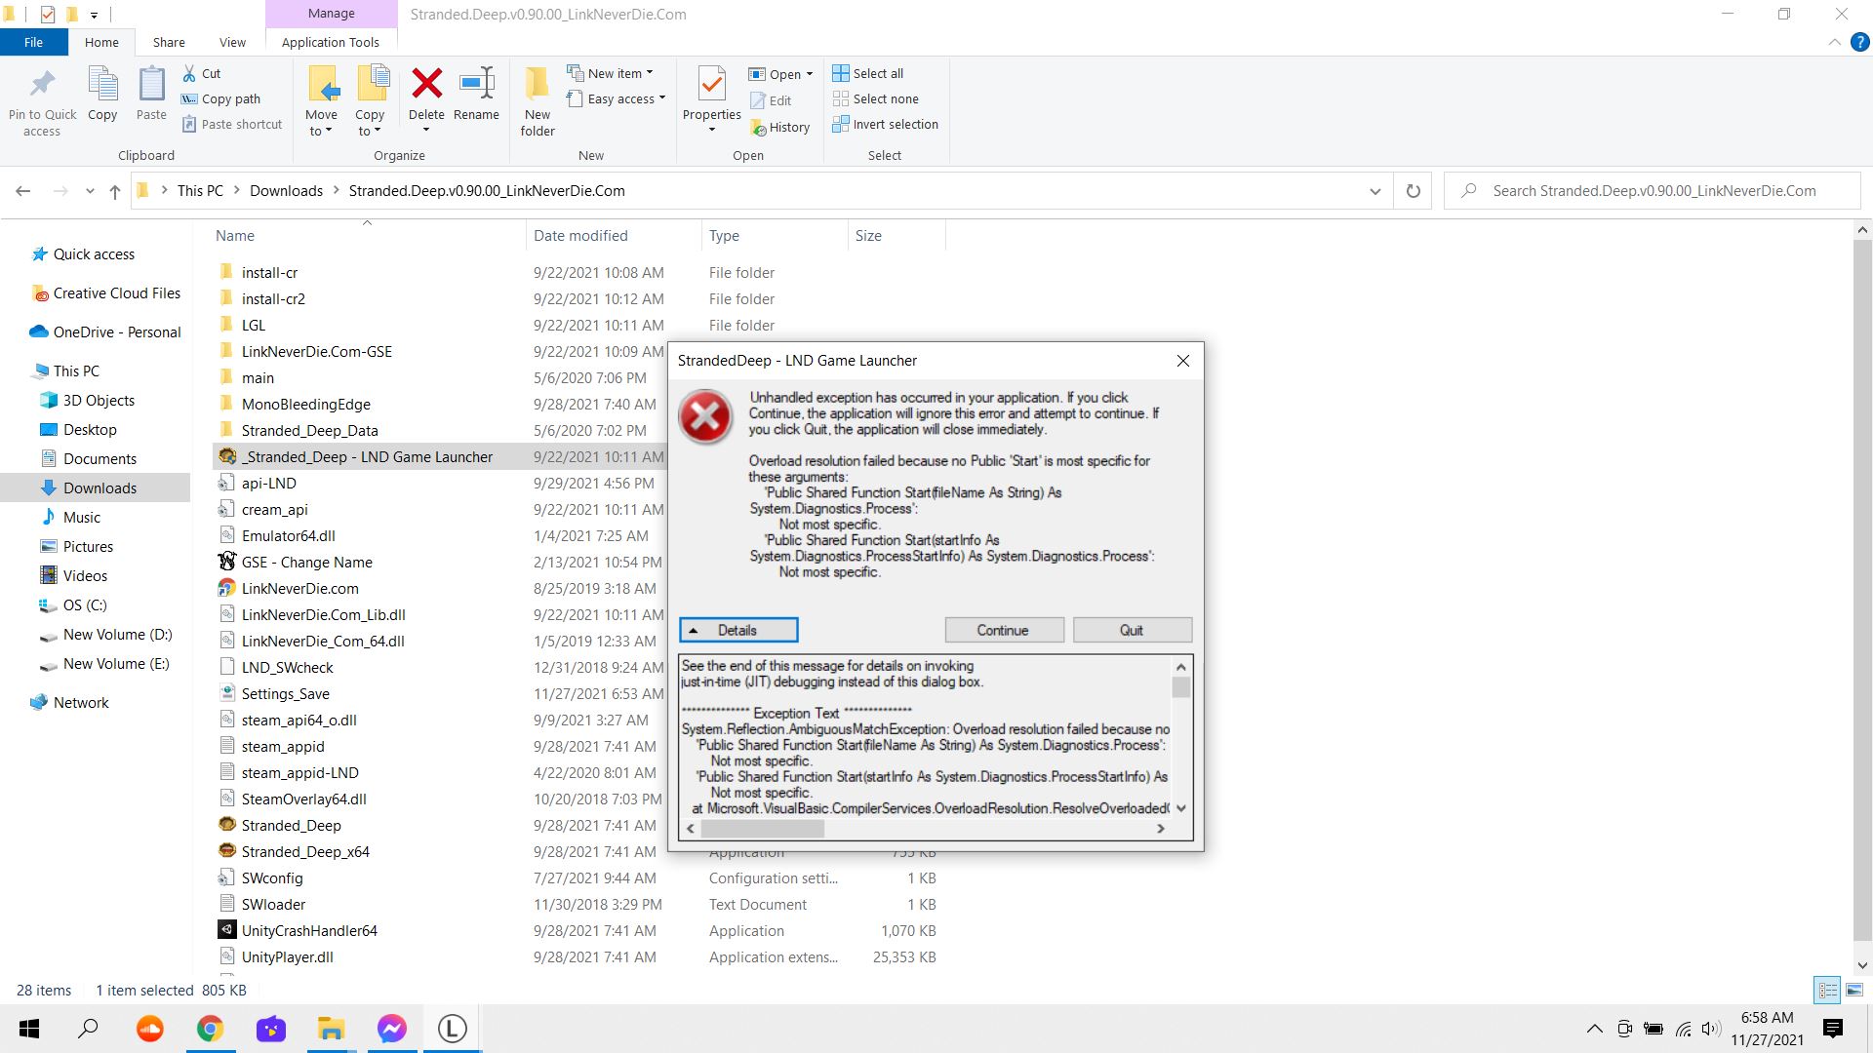Image resolution: width=1873 pixels, height=1053 pixels.
Task: Click the Cut scissors icon
Action: pos(189,73)
